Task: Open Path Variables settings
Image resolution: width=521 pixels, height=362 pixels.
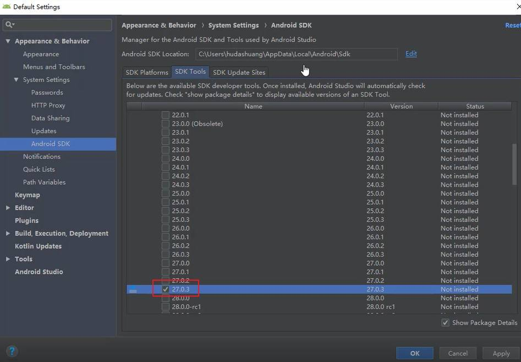Action: (44, 182)
